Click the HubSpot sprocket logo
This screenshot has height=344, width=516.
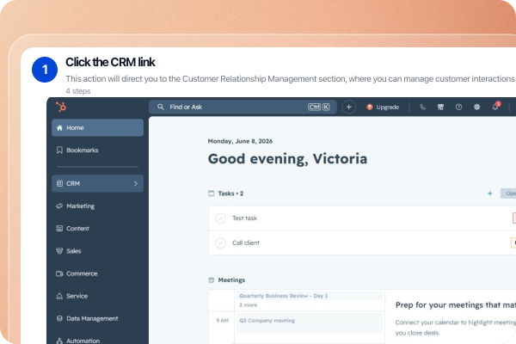pyautogui.click(x=61, y=107)
